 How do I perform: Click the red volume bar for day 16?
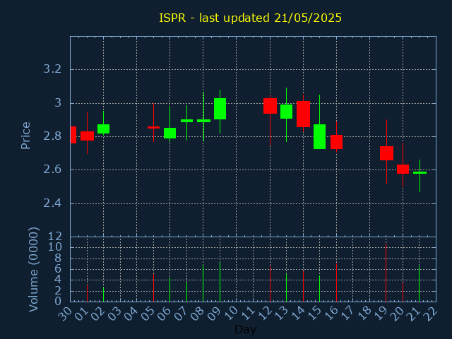click(336, 282)
